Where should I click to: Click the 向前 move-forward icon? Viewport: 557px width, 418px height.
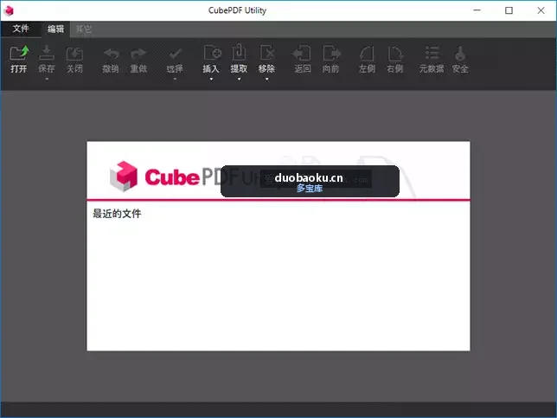(x=331, y=53)
